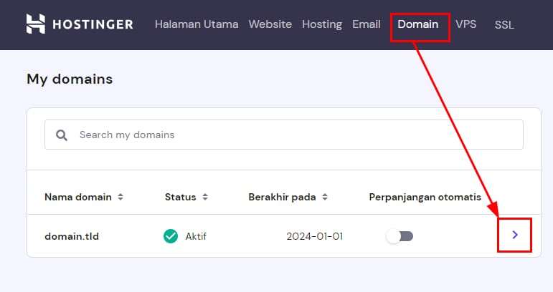Click the green Aktif checkmark icon
553x292 pixels.
(171, 236)
